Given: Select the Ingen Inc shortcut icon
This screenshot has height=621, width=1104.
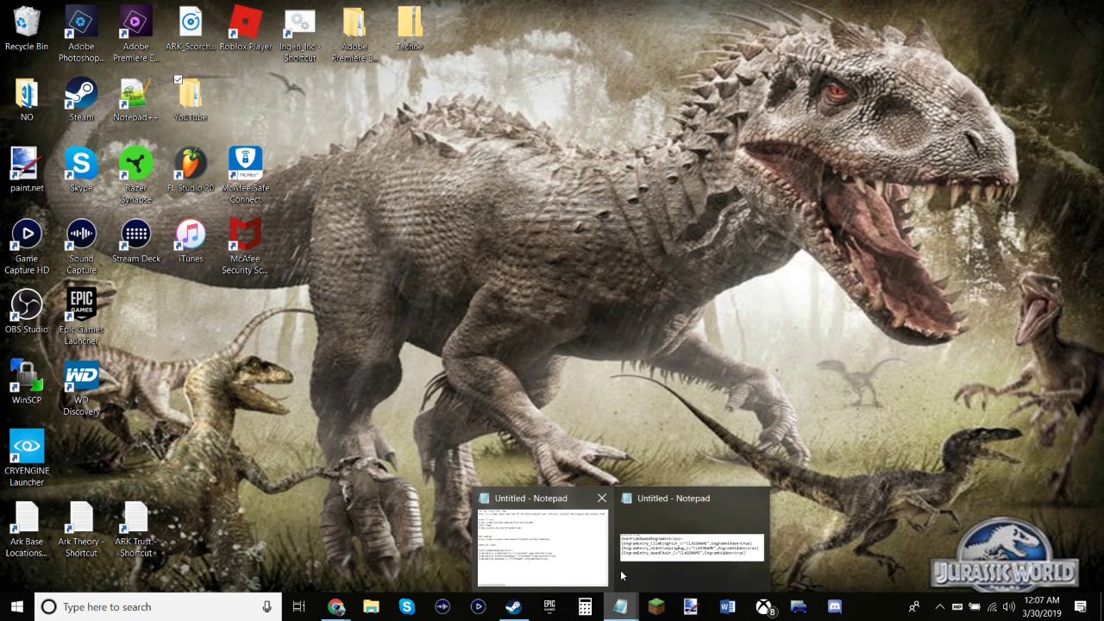Looking at the screenshot, I should coord(299,34).
